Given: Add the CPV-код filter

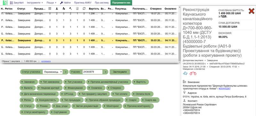Looking at the screenshot, I should pyautogui.click(x=68, y=94).
